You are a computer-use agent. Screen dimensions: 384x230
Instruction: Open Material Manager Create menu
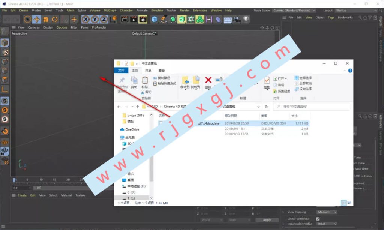click(22, 195)
